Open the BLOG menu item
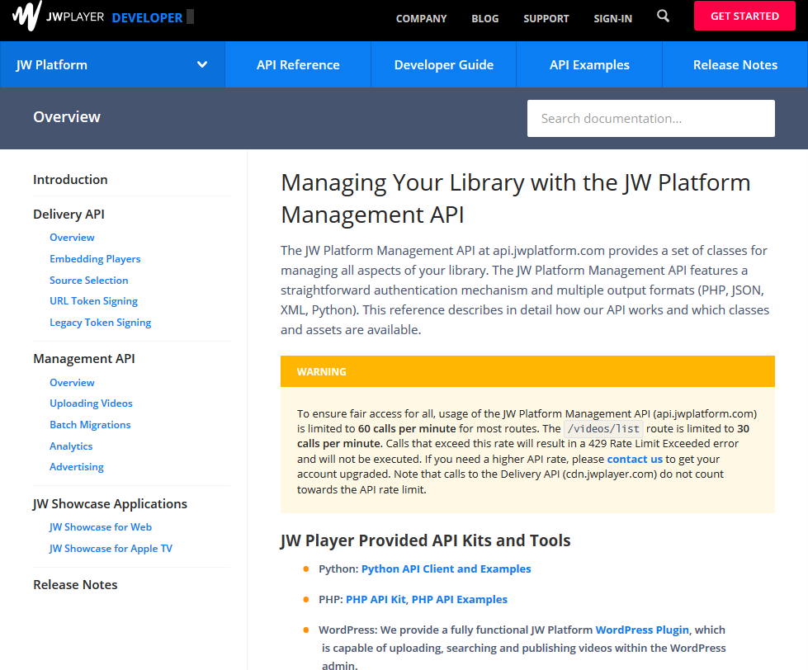808x670 pixels. [485, 18]
